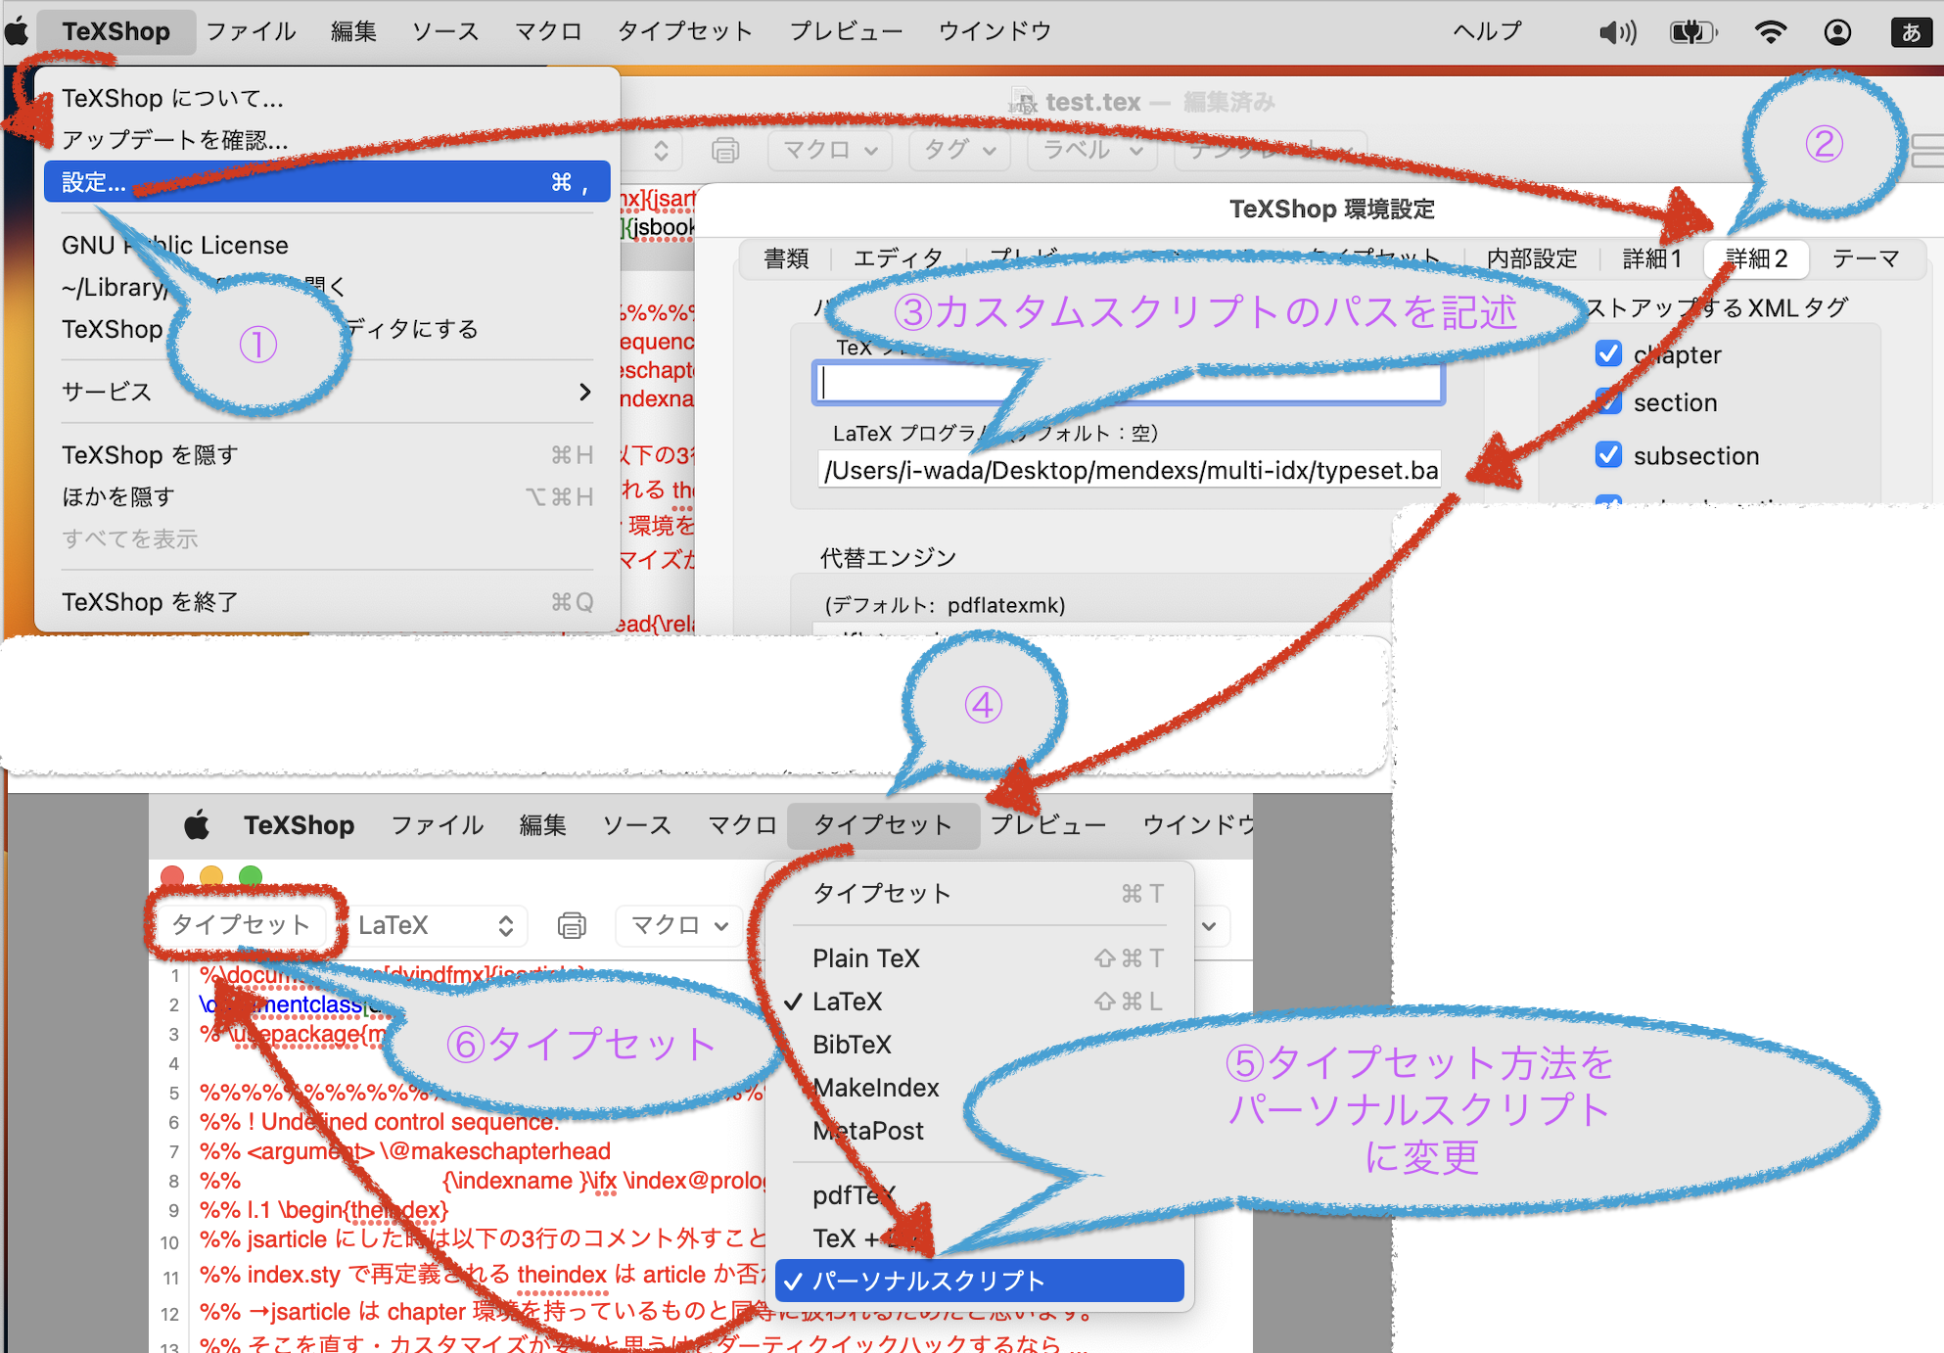Image resolution: width=1944 pixels, height=1353 pixels.
Task: Toggle the subsection XML tag checkbox
Action: pos(1608,455)
